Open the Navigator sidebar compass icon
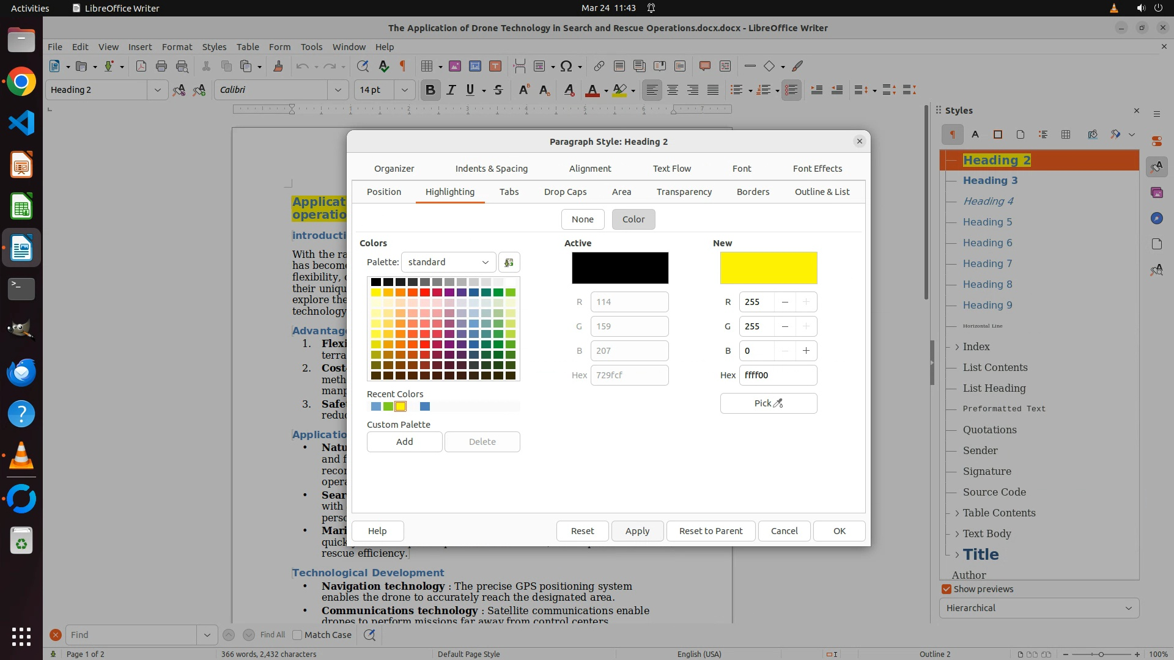1174x660 pixels. [x=1156, y=218]
